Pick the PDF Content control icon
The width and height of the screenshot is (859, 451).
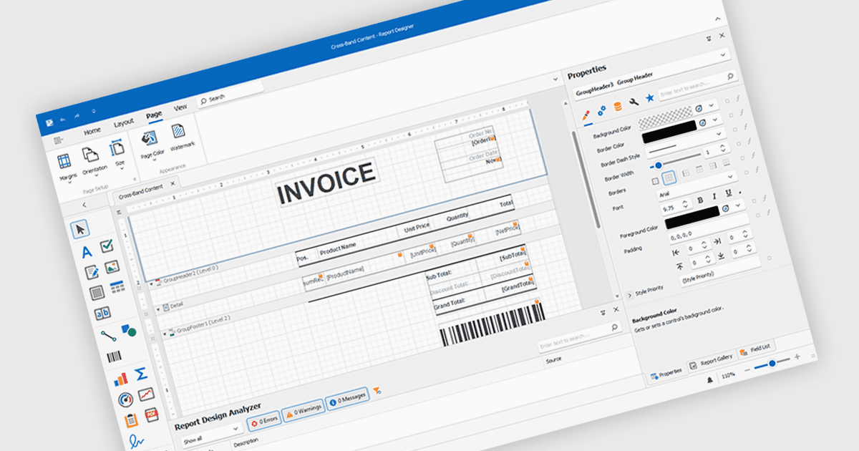(151, 414)
